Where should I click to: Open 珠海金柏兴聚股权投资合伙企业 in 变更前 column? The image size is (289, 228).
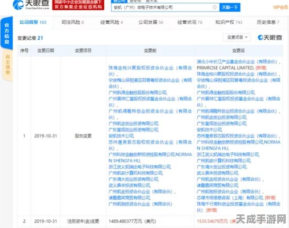point(150,71)
